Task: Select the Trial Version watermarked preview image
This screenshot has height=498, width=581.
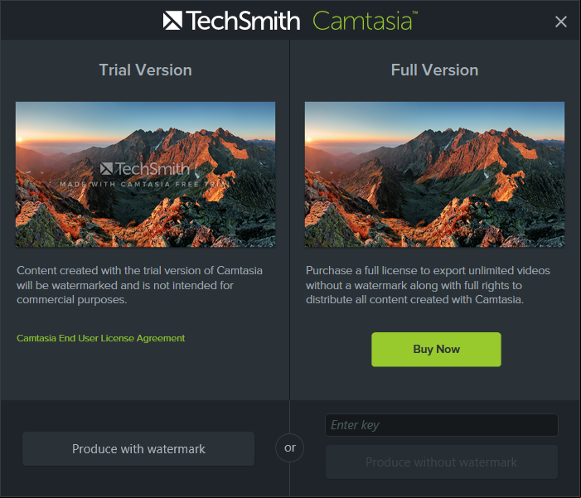Action: pyautogui.click(x=145, y=174)
